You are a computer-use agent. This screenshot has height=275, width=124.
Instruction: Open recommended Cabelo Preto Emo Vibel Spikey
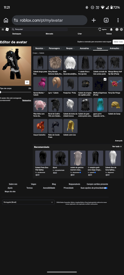[x=43, y=158]
